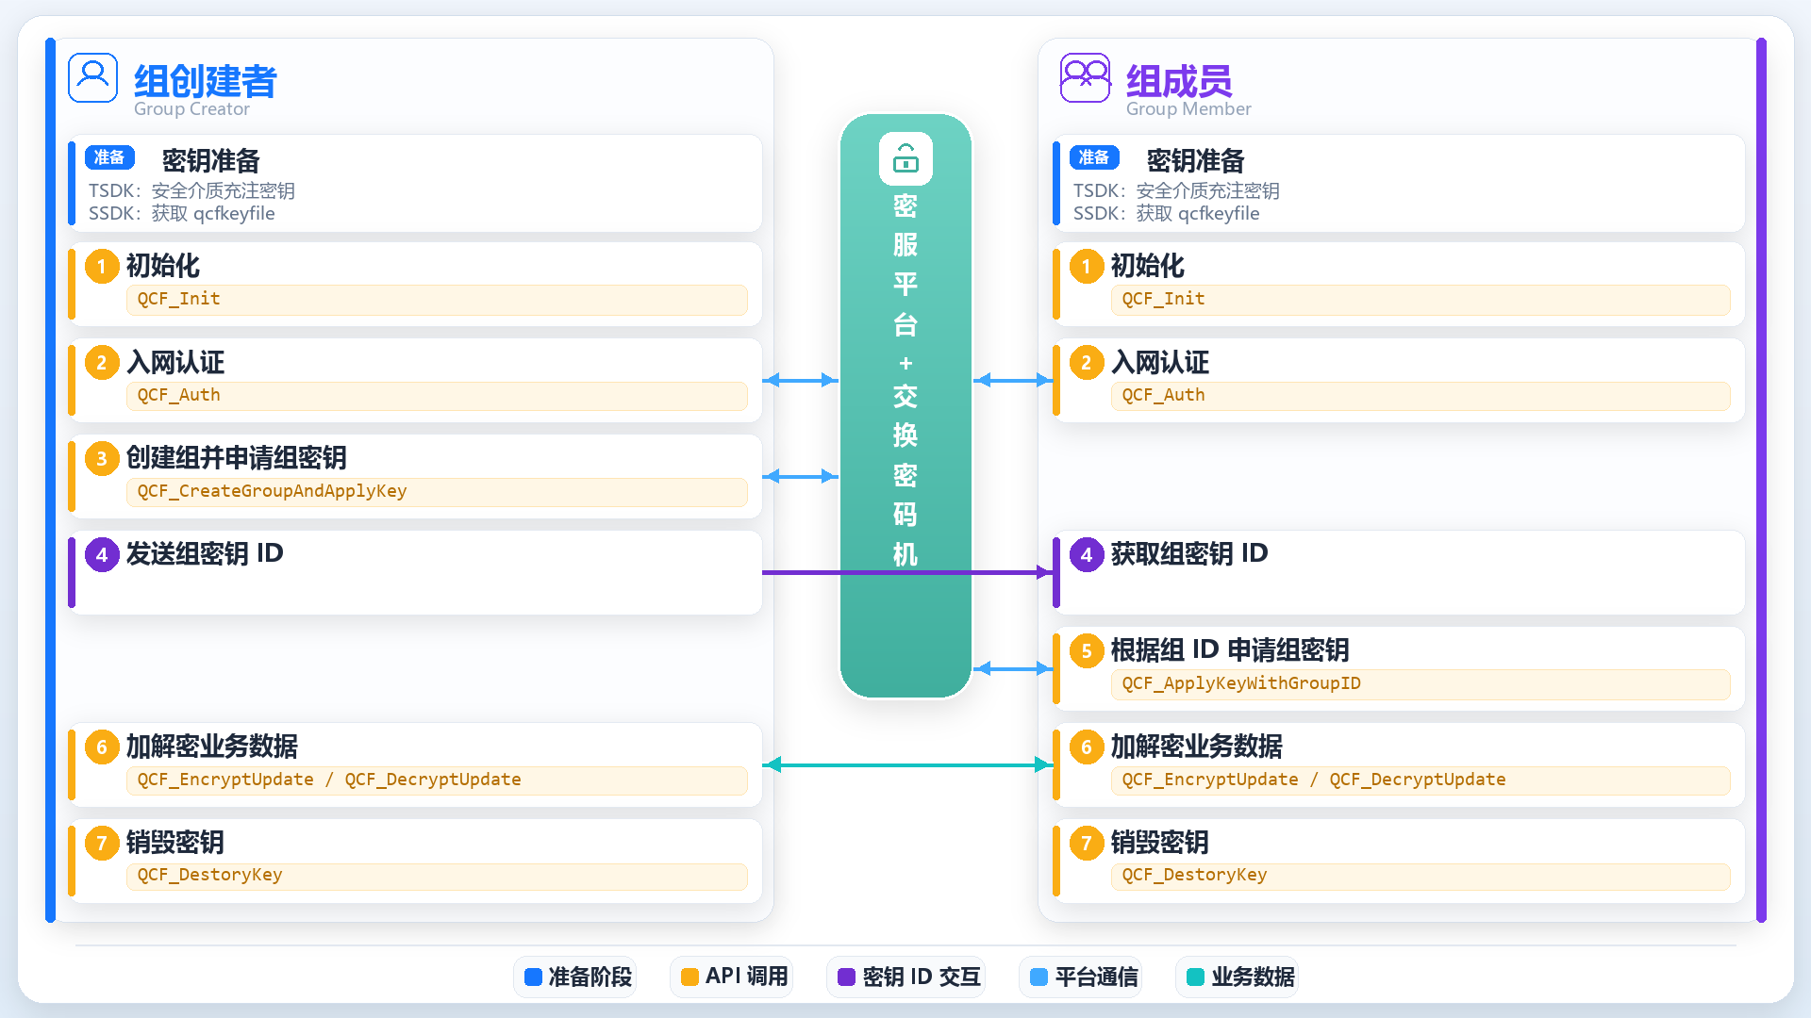Click 销毁密钥 title in Group Member column
The image size is (1811, 1018).
click(1159, 842)
